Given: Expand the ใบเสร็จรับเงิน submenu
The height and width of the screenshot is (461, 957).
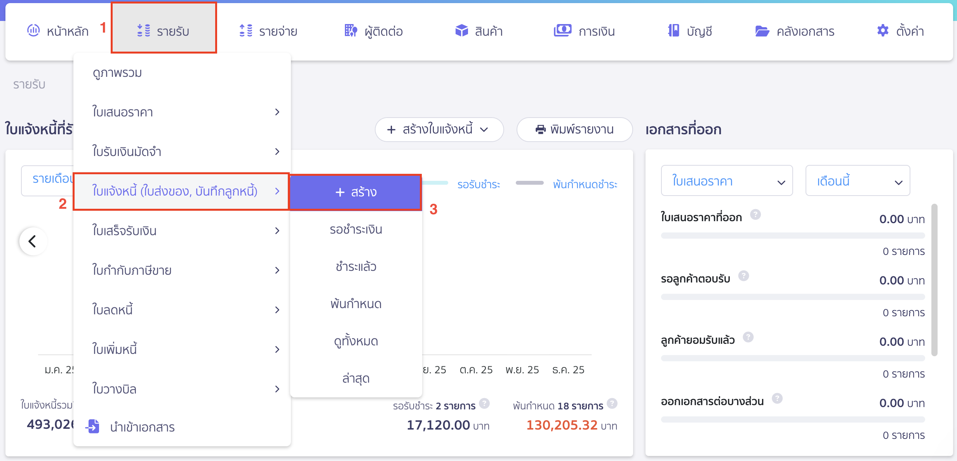Looking at the screenshot, I should click(x=277, y=231).
